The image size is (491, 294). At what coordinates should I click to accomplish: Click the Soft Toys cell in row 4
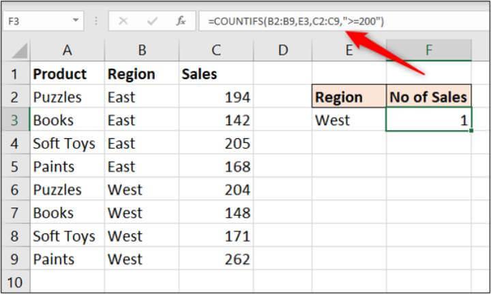pos(67,143)
